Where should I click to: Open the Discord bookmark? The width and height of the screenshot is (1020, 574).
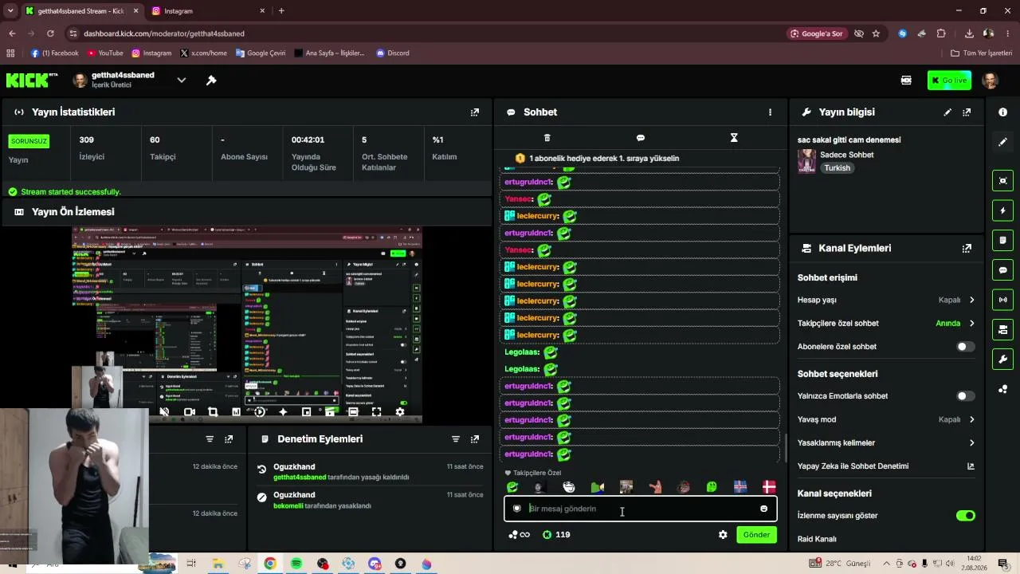393,53
